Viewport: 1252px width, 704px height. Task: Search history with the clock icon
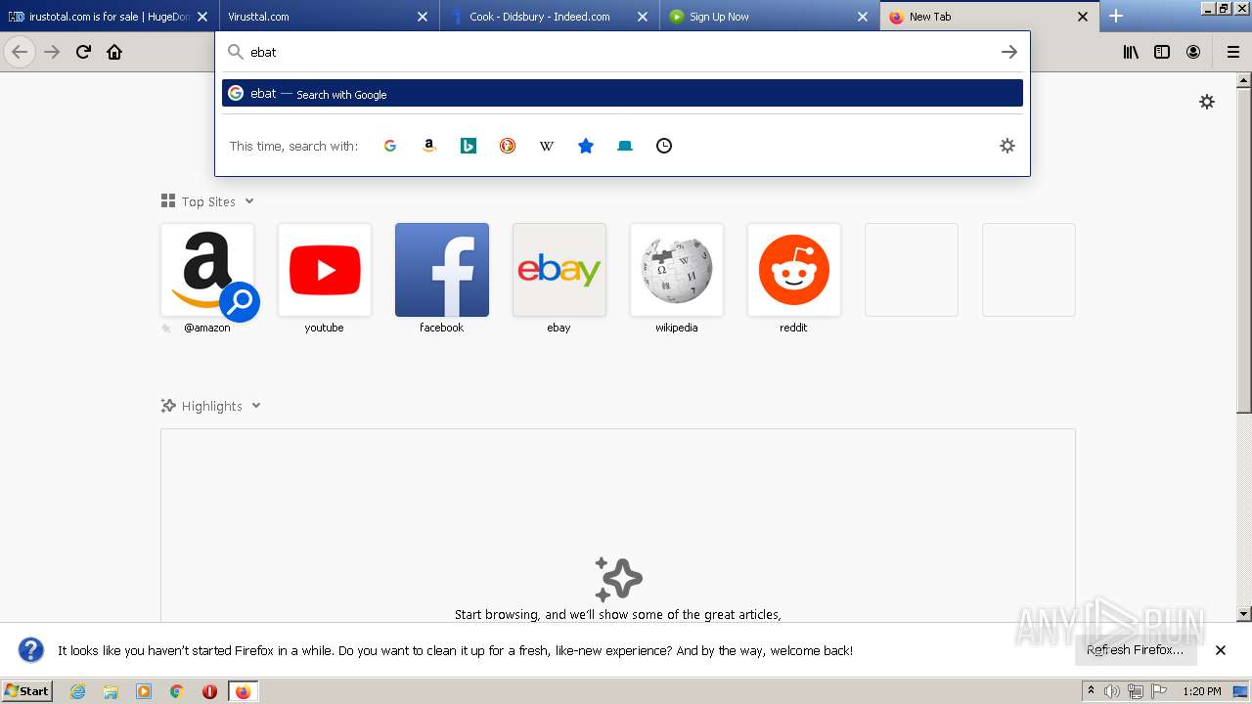664,146
